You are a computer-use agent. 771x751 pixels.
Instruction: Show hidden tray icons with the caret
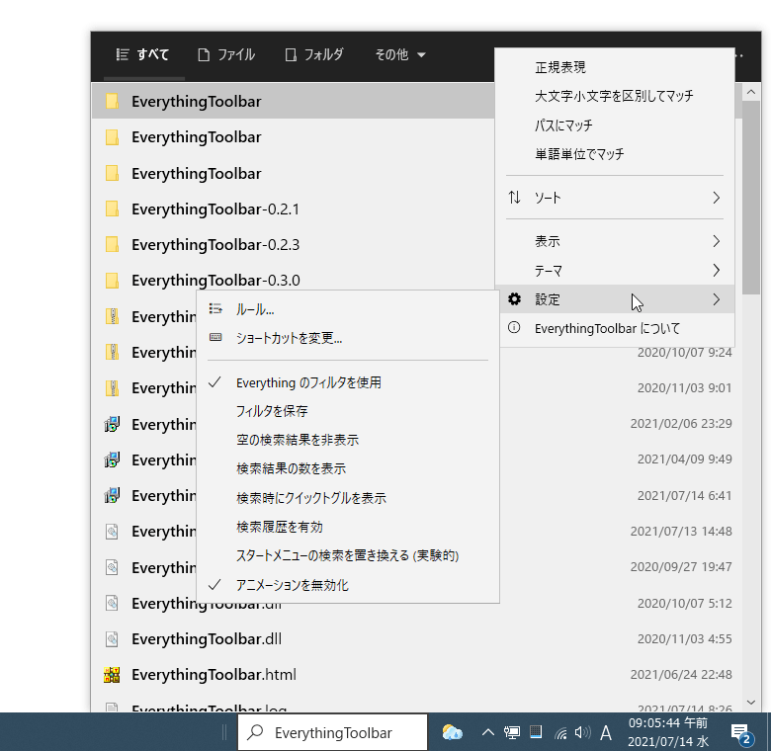(487, 733)
